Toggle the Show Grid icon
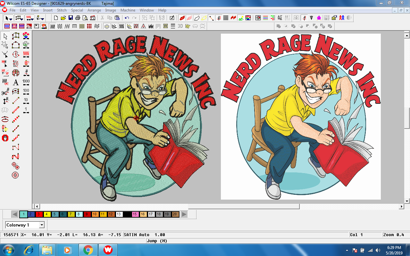Screen dimensions: 410x256 [226, 18]
